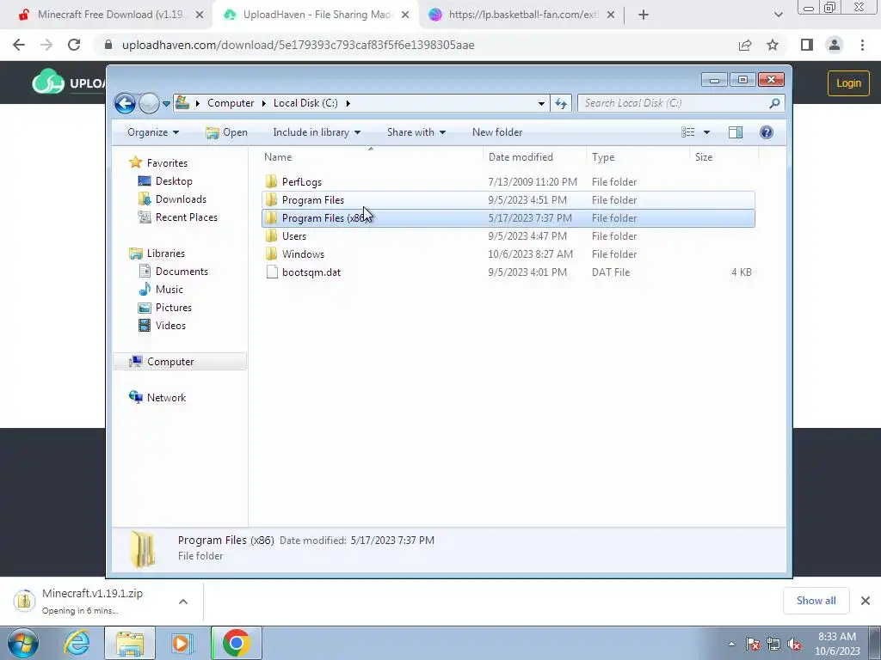Image resolution: width=881 pixels, height=660 pixels.
Task: Select the Windows folder icon
Action: point(271,254)
